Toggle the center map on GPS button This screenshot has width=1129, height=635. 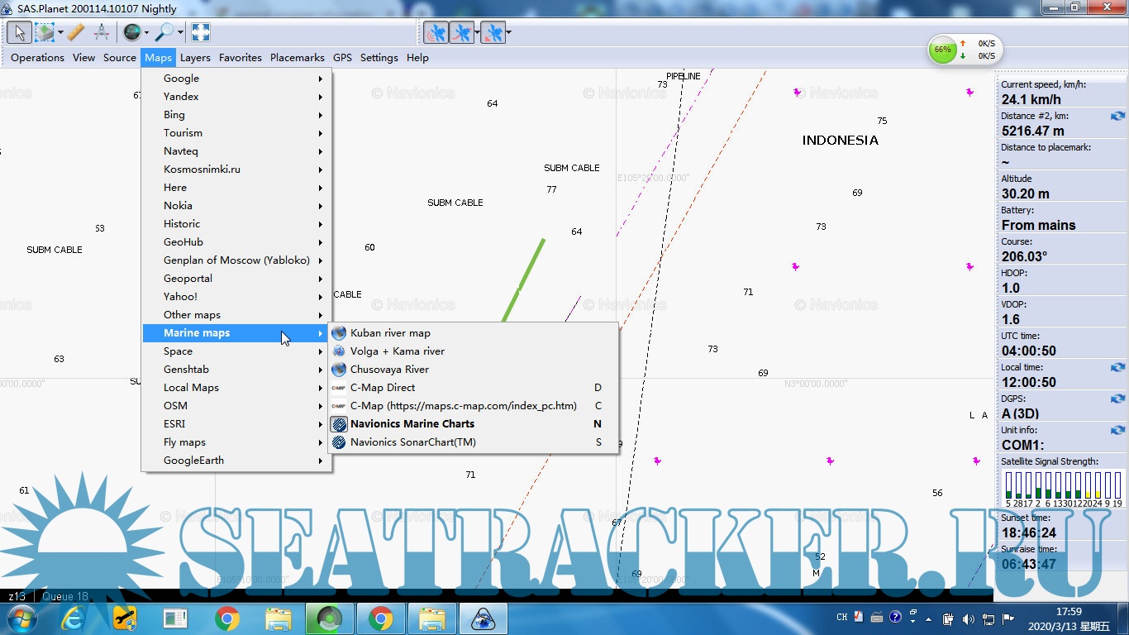492,33
